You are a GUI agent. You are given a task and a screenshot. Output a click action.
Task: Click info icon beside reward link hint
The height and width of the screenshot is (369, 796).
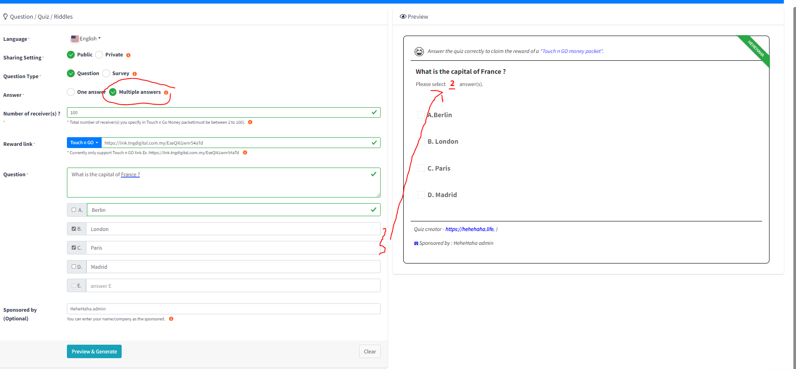245,153
